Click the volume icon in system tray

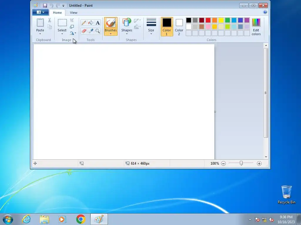[271, 220]
